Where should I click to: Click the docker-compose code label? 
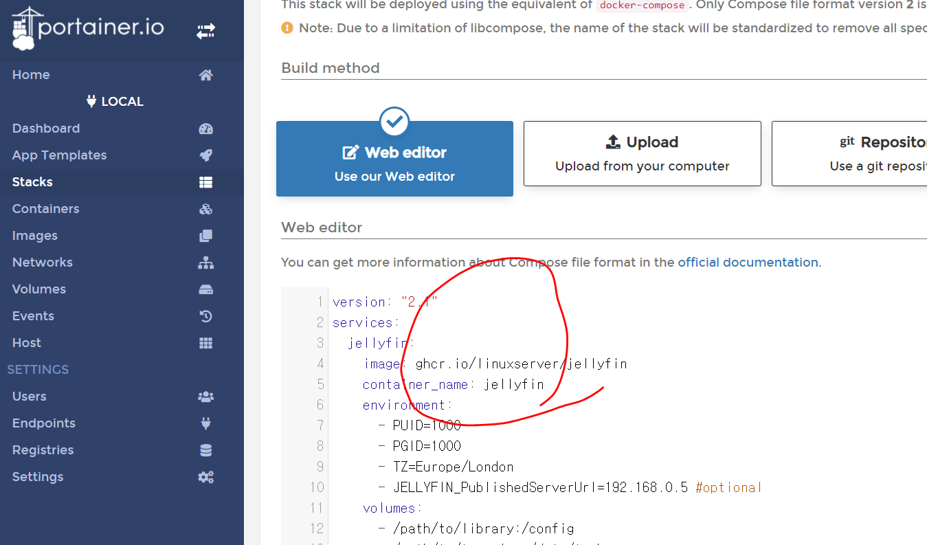click(x=643, y=5)
